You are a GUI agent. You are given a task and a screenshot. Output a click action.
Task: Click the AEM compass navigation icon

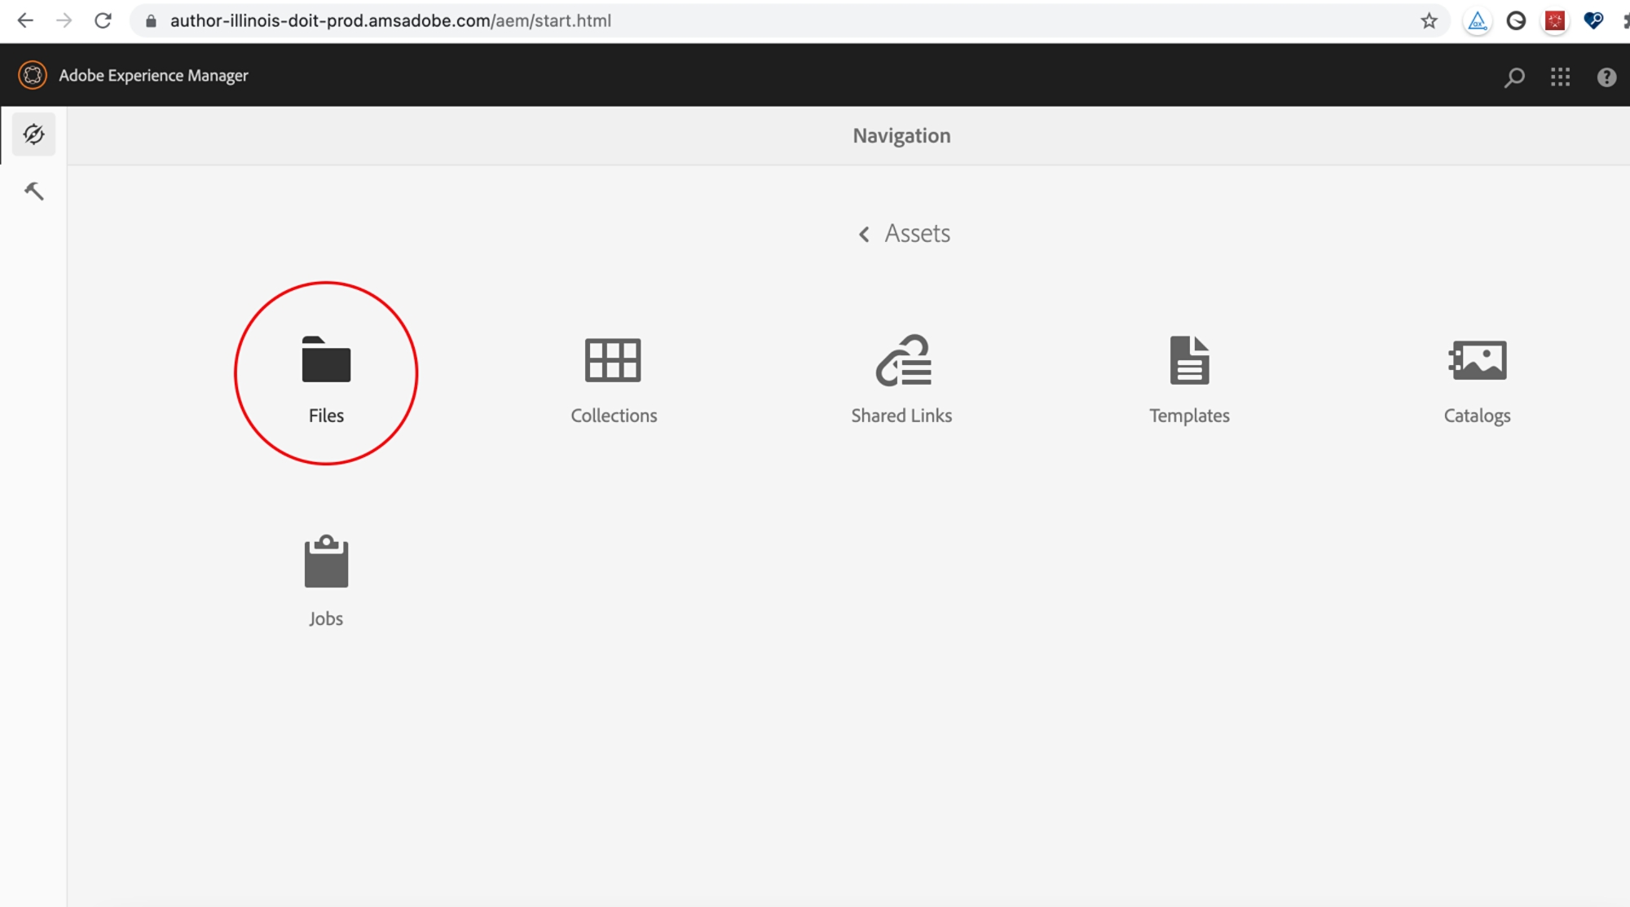click(33, 134)
